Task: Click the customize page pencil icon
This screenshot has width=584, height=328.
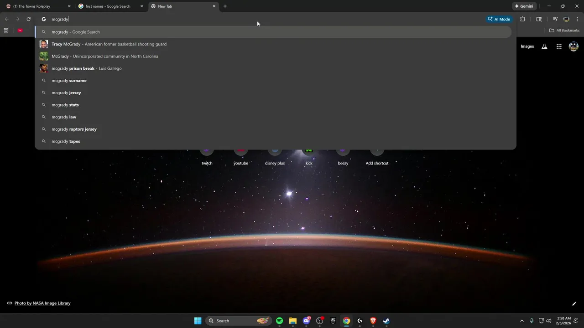Action: (x=574, y=303)
